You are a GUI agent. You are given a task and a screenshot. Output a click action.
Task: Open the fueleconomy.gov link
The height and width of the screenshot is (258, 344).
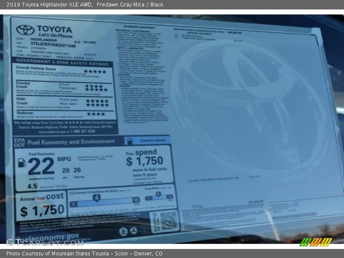click(x=48, y=237)
